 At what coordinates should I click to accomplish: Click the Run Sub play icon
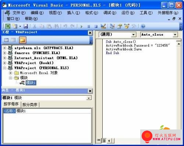[x=81, y=26]
